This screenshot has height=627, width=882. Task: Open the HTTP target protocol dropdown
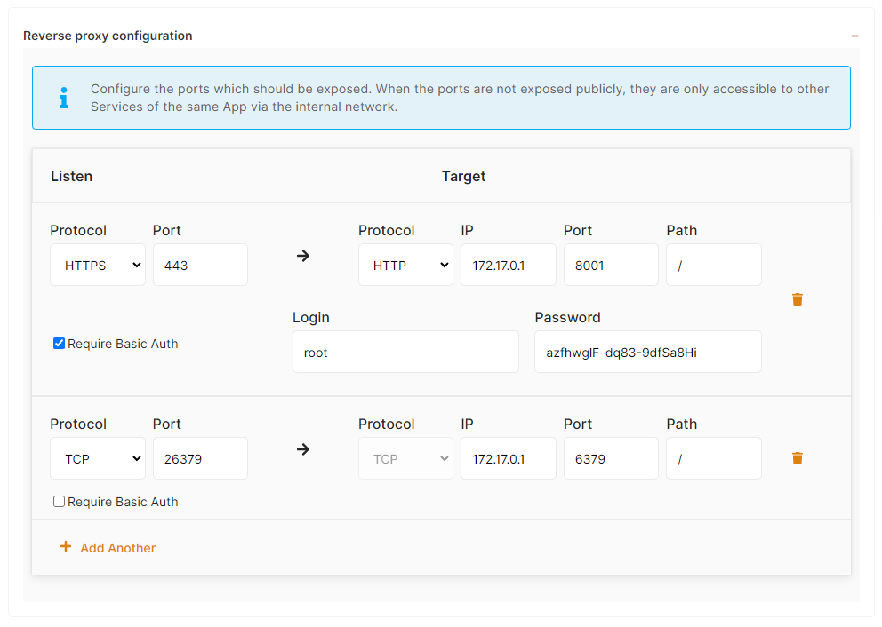tap(405, 265)
